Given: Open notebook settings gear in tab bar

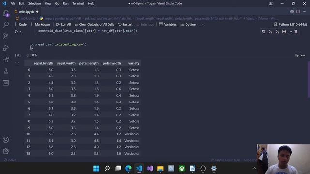Looking at the screenshot, I should point(292,12).
